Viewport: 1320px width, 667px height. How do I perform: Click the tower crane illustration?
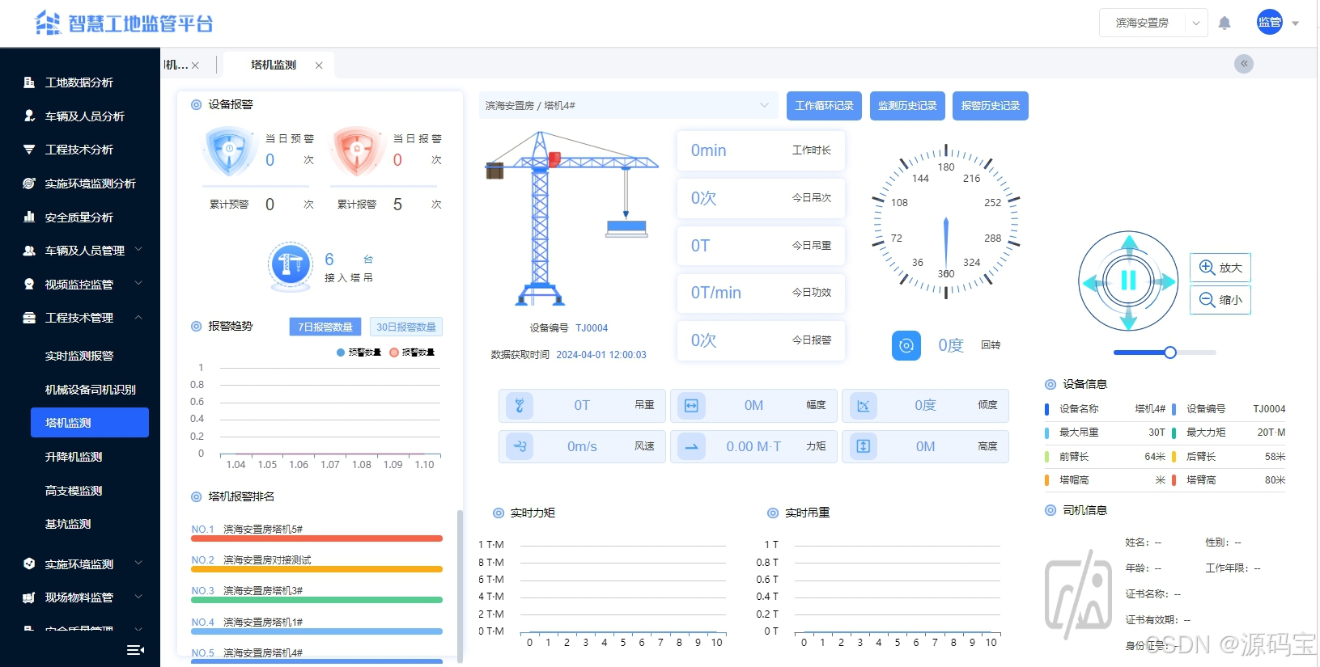click(x=571, y=218)
